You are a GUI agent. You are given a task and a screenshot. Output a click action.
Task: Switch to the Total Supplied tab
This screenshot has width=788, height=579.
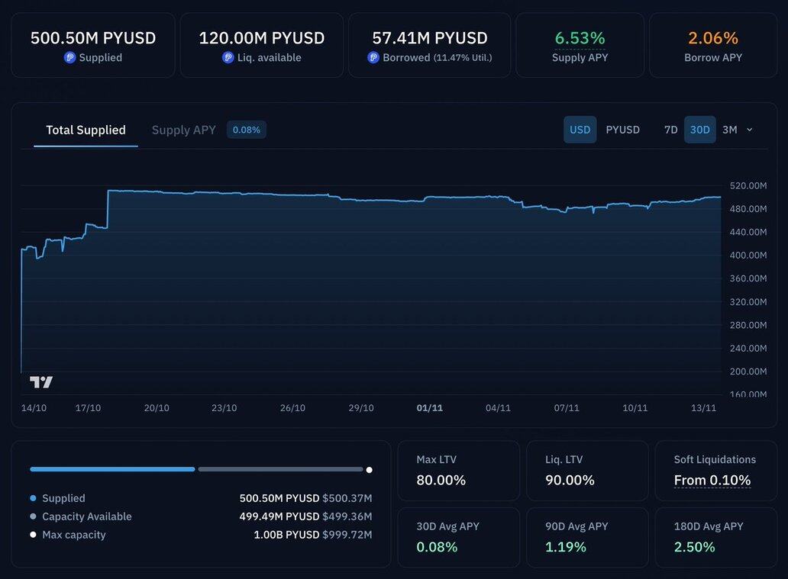[x=86, y=130]
